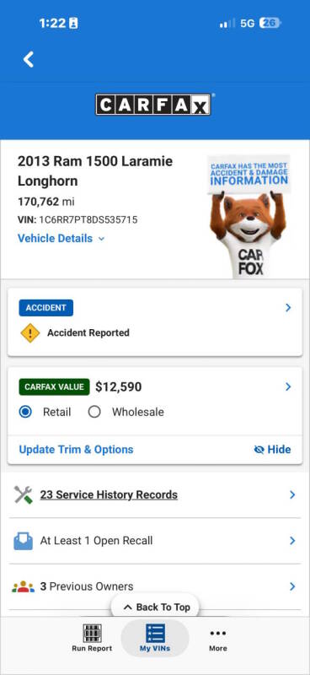
Task: Click the CARFAX logo
Action: [153, 105]
